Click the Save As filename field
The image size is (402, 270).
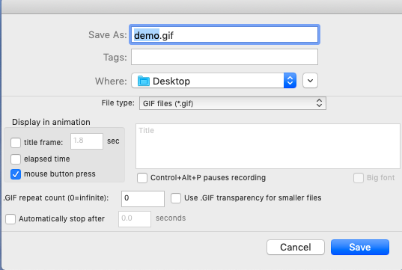[225, 34]
